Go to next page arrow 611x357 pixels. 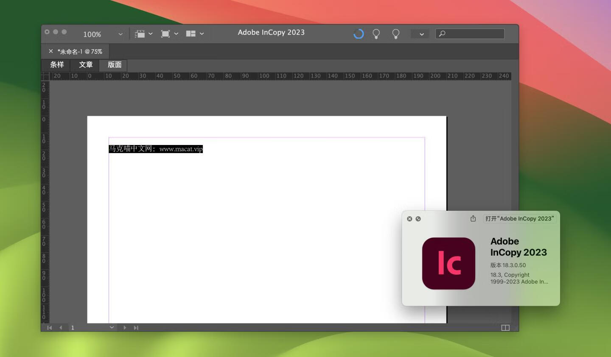tap(124, 328)
